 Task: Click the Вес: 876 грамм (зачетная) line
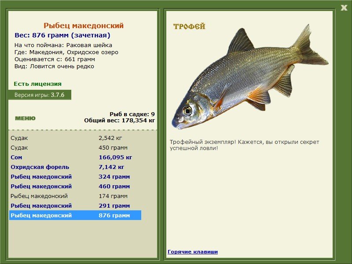[62, 35]
